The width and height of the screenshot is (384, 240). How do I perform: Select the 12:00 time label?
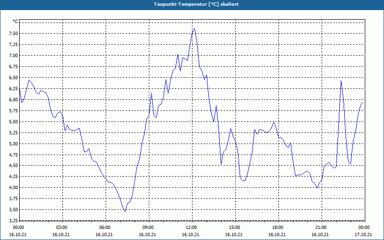click(191, 228)
